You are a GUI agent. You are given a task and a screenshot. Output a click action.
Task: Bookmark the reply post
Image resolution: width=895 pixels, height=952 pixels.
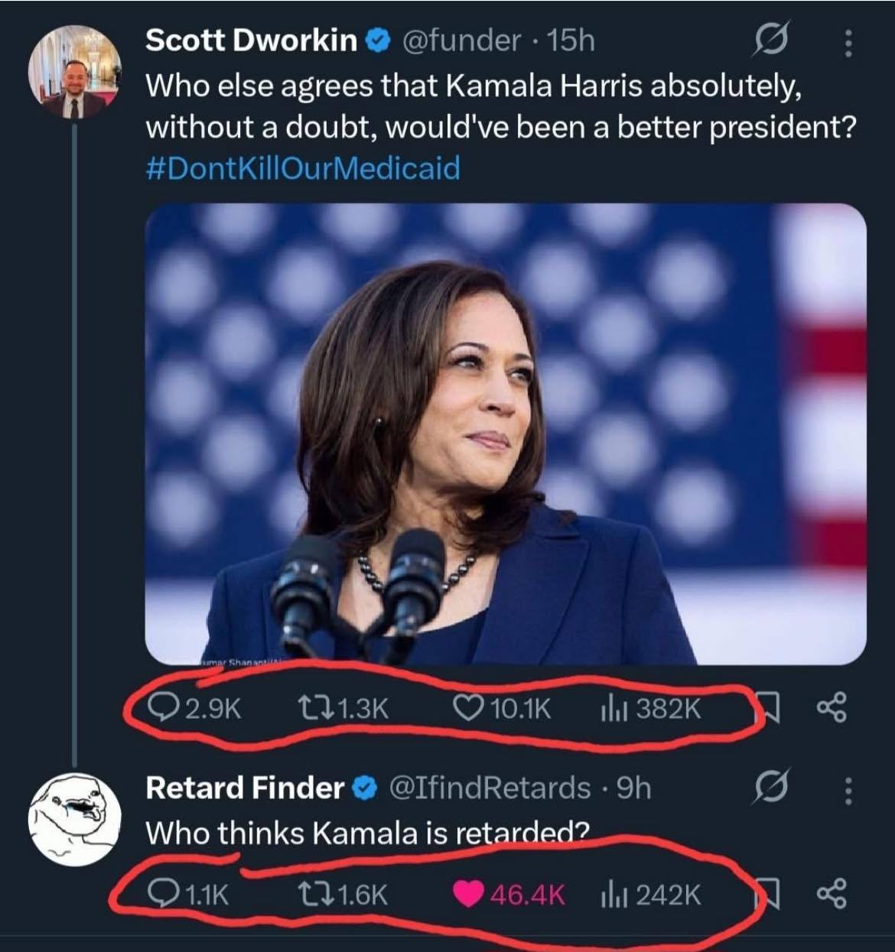coord(769,894)
